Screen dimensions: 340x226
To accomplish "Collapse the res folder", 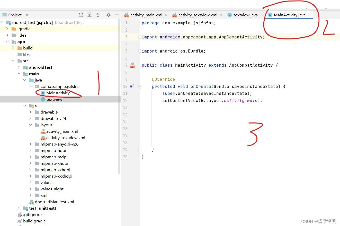I will 25,106.
